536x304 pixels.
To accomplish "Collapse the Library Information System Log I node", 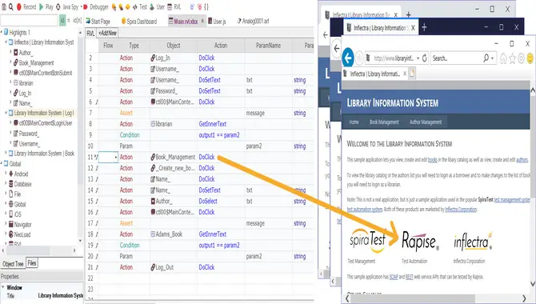I will [6, 113].
